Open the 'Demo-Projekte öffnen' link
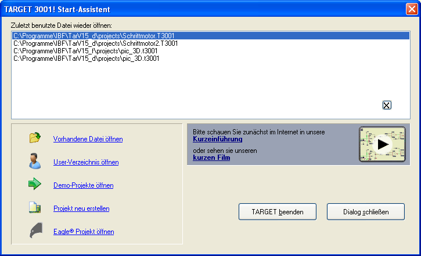 click(x=83, y=185)
